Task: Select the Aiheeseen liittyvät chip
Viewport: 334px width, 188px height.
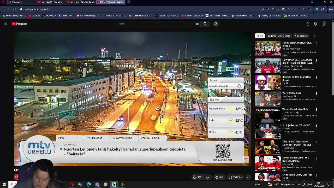Action: (x=302, y=36)
